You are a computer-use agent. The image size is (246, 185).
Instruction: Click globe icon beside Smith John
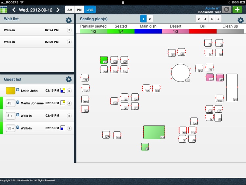click(18, 90)
